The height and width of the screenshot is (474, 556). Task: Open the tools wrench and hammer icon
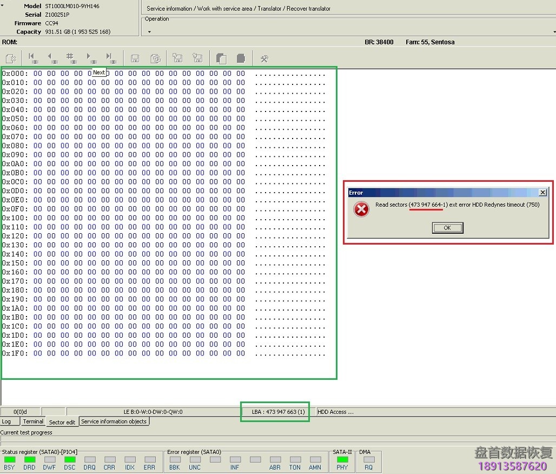point(264,58)
